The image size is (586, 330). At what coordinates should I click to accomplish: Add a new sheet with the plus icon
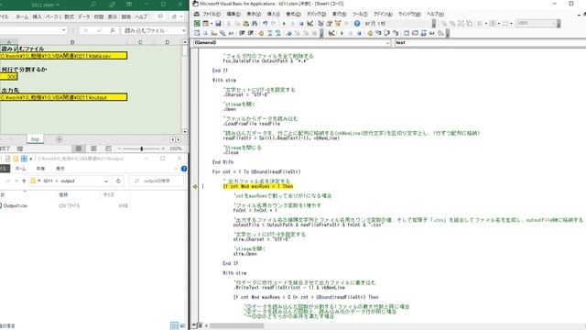[59, 139]
